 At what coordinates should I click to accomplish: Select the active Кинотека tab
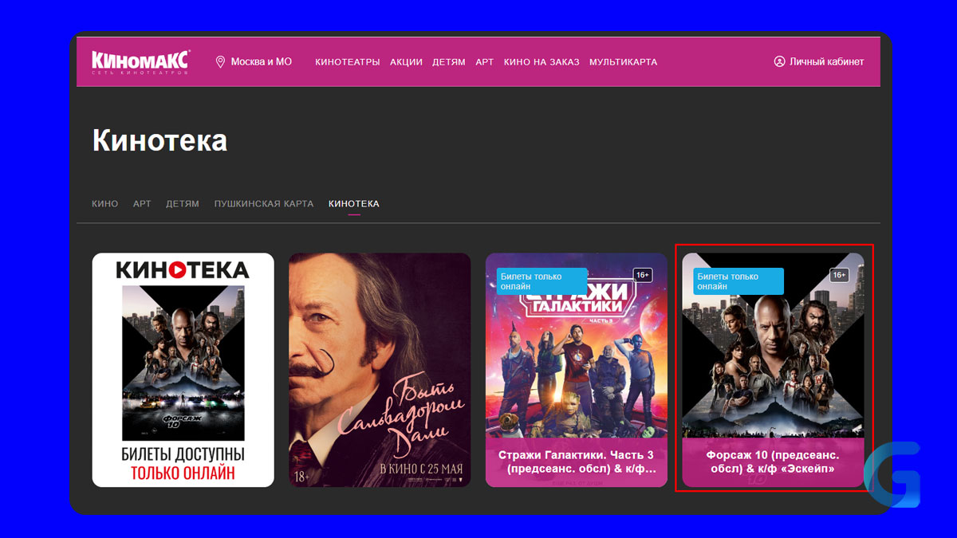pyautogui.click(x=354, y=204)
